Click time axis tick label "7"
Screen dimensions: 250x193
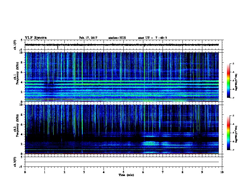[x=163, y=172]
